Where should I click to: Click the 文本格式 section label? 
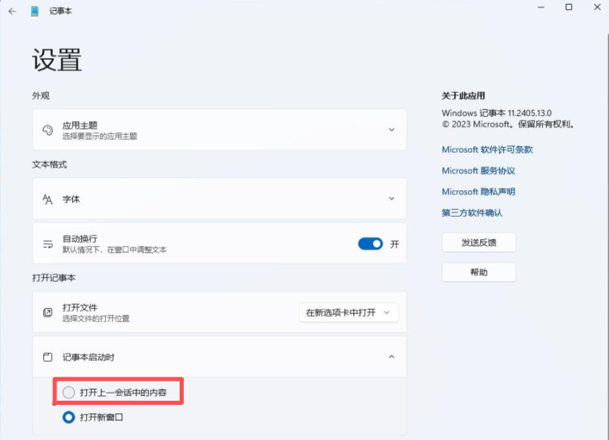50,165
